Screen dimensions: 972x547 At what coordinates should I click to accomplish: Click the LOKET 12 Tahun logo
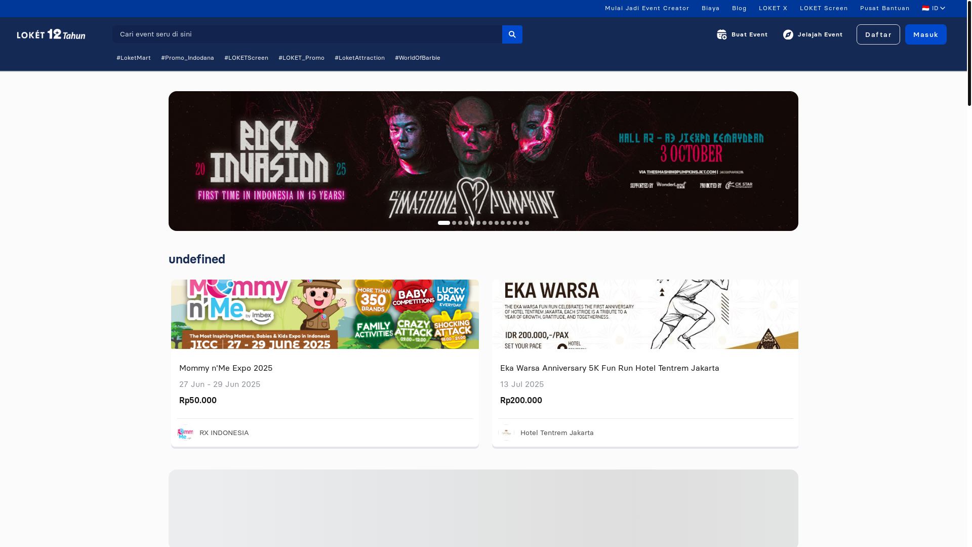51,34
